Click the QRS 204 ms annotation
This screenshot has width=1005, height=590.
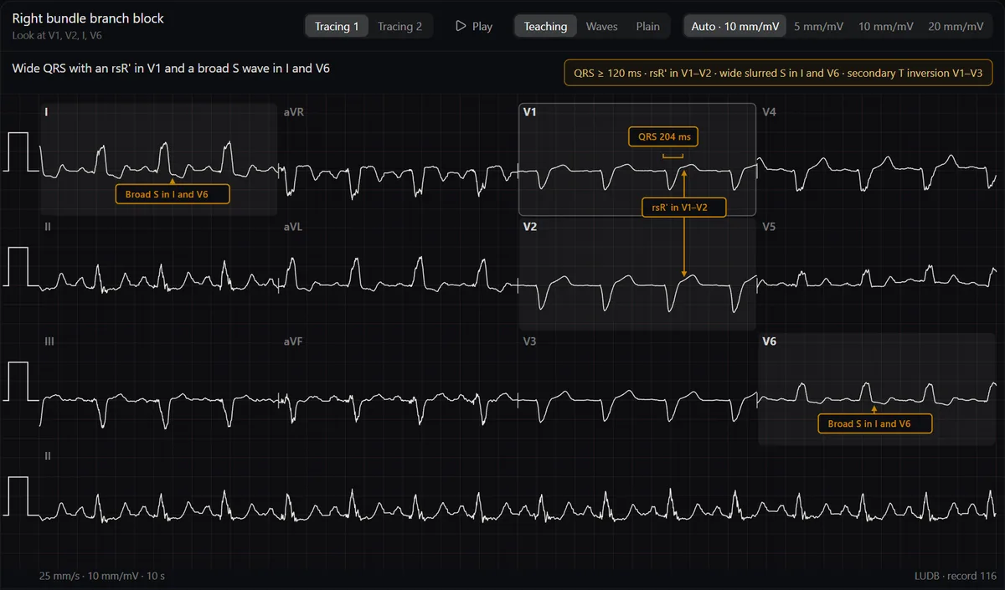click(663, 136)
